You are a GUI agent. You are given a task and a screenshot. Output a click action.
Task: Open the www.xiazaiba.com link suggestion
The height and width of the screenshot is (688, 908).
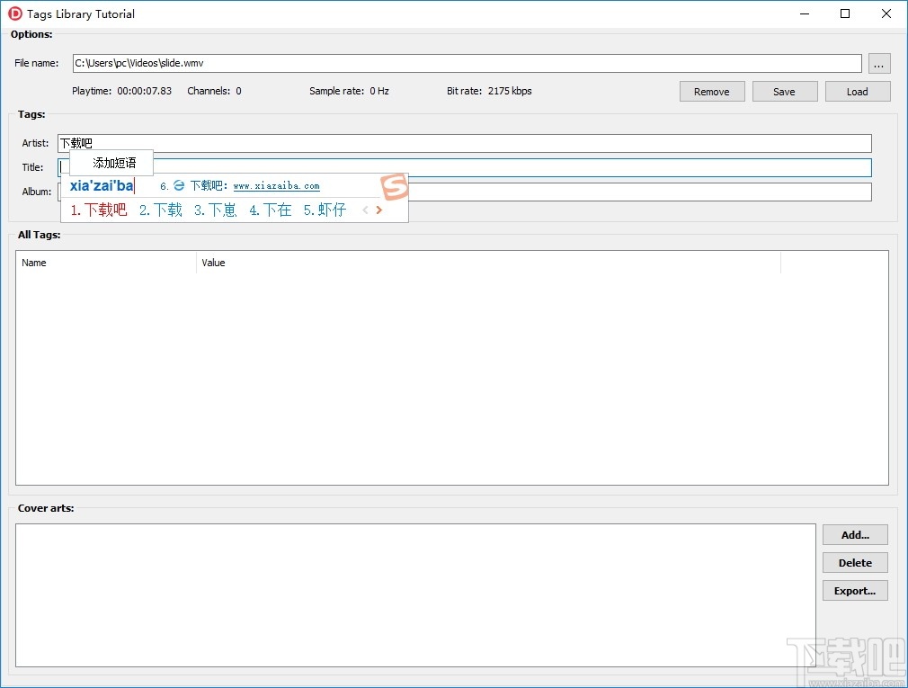(276, 186)
